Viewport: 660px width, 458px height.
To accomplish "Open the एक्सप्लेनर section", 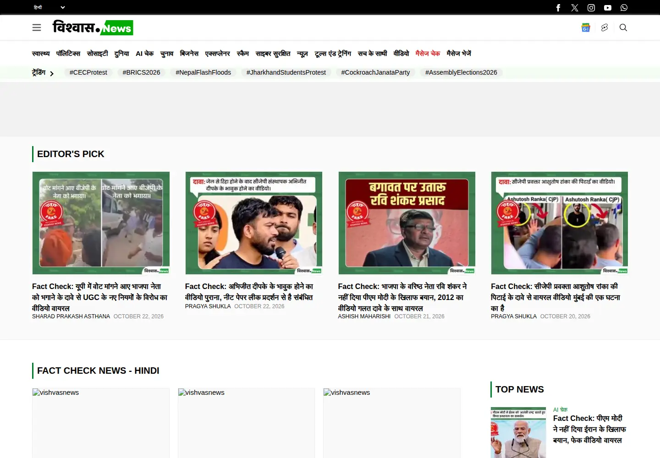I will [x=218, y=54].
